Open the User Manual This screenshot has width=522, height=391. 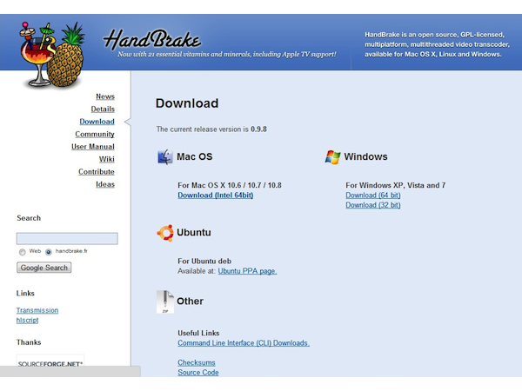tap(93, 147)
